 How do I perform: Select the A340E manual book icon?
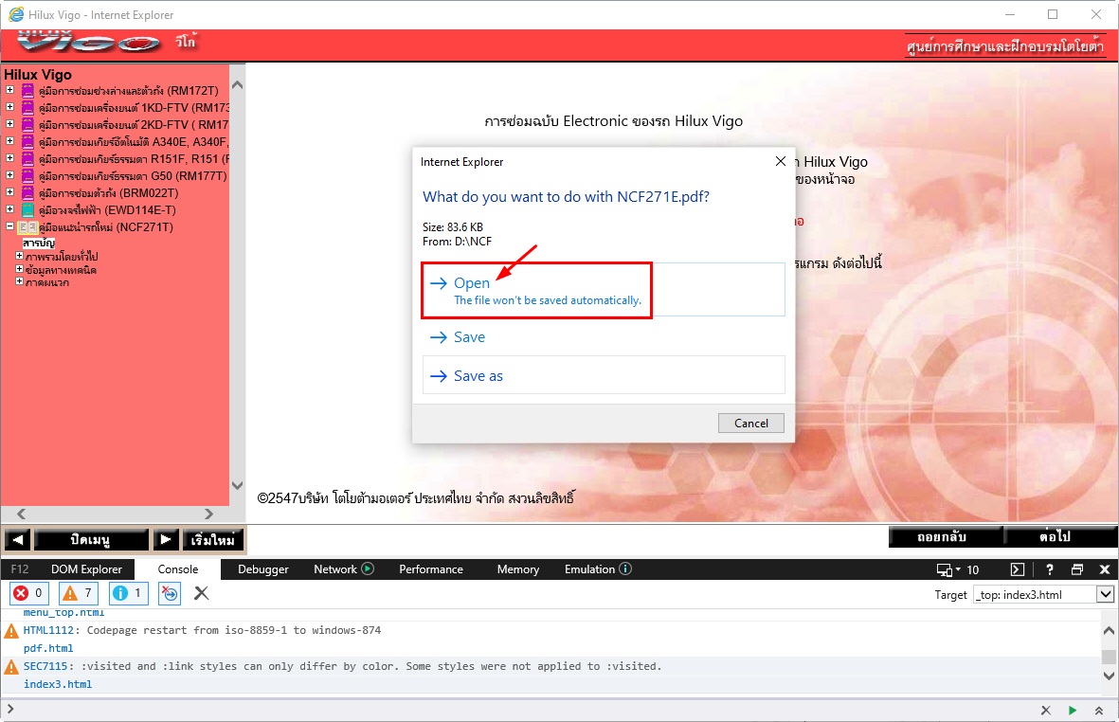click(27, 142)
